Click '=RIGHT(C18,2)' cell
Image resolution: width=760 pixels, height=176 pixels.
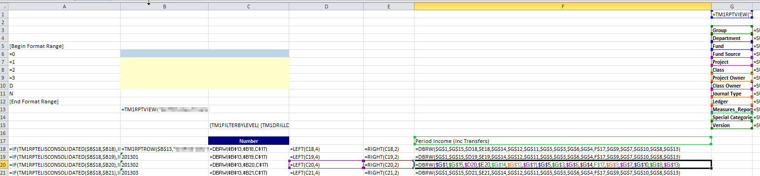(389, 149)
